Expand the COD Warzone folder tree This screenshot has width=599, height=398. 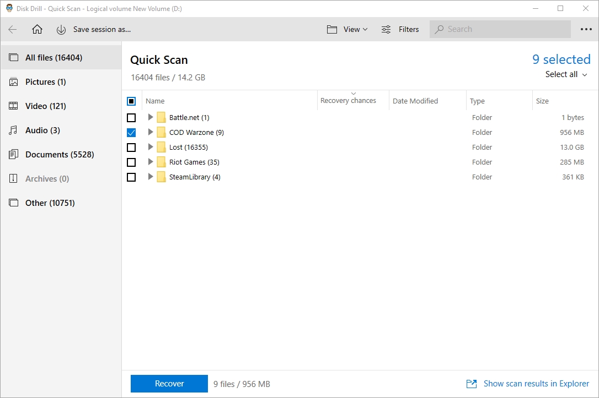[x=151, y=132]
